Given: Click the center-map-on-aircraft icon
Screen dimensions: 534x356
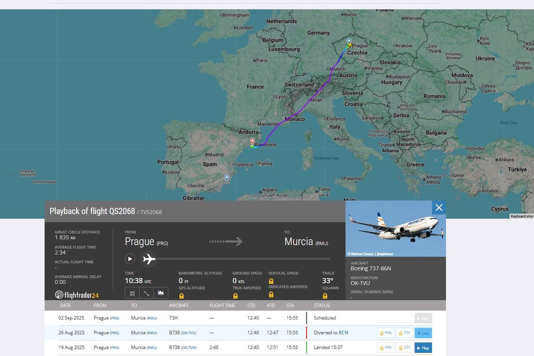Looking at the screenshot, I should tap(132, 293).
